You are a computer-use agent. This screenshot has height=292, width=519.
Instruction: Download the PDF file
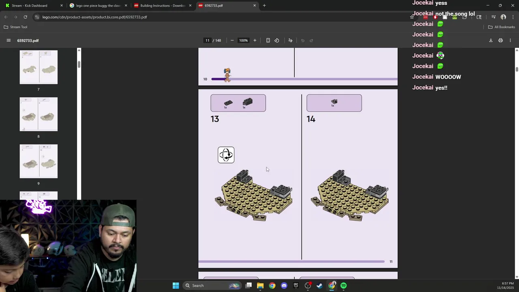click(x=491, y=41)
